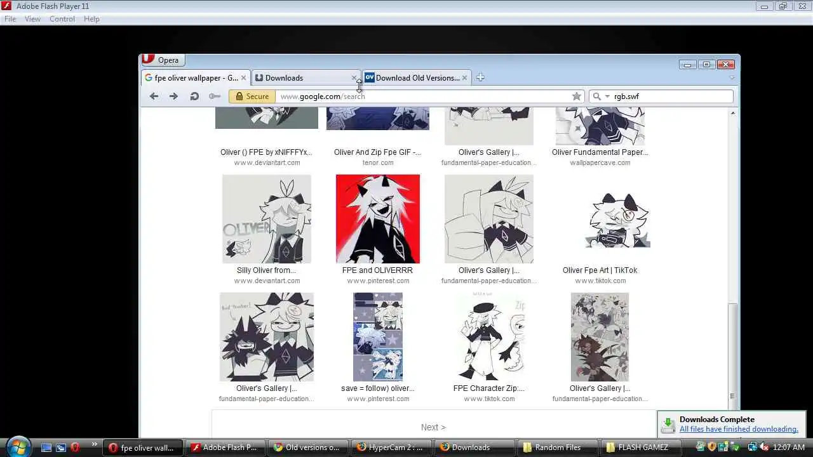Open the password wand key icon

215,96
